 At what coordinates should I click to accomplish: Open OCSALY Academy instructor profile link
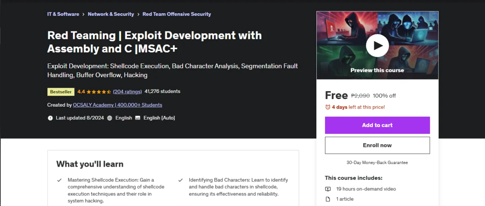click(x=117, y=105)
